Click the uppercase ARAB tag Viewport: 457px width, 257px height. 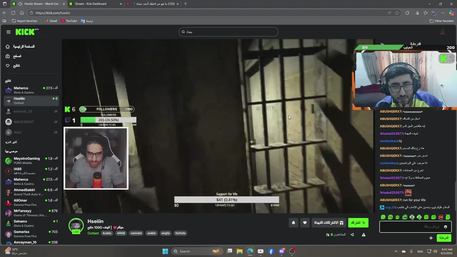[x=121, y=233]
